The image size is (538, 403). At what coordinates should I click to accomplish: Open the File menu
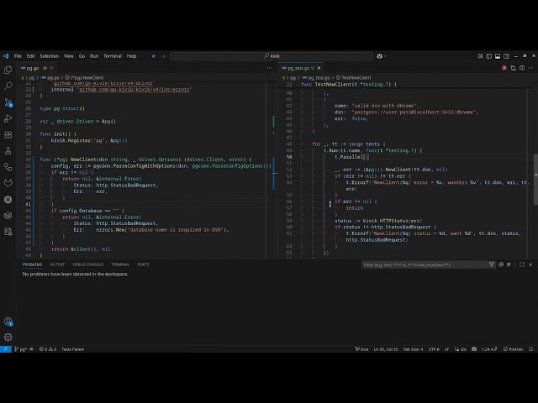[18, 56]
